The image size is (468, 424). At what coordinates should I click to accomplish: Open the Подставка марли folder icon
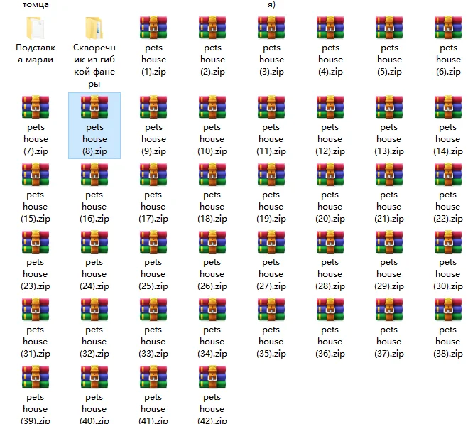point(36,28)
